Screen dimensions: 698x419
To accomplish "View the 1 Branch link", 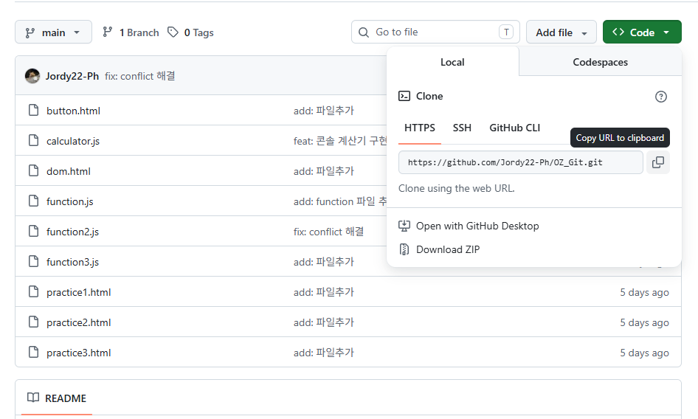I will coord(131,32).
